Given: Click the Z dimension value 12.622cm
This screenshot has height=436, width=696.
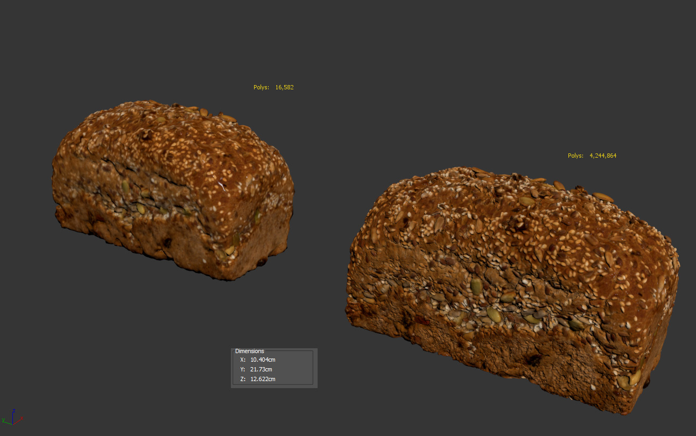Looking at the screenshot, I should click(263, 379).
